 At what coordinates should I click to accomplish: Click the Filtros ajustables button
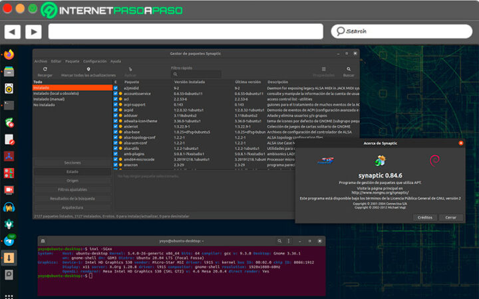73,189
